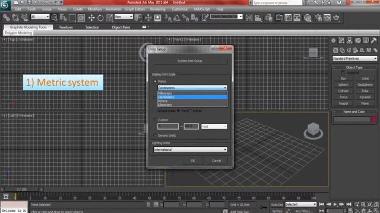Click the GeoSphere object type button

pos(365,85)
